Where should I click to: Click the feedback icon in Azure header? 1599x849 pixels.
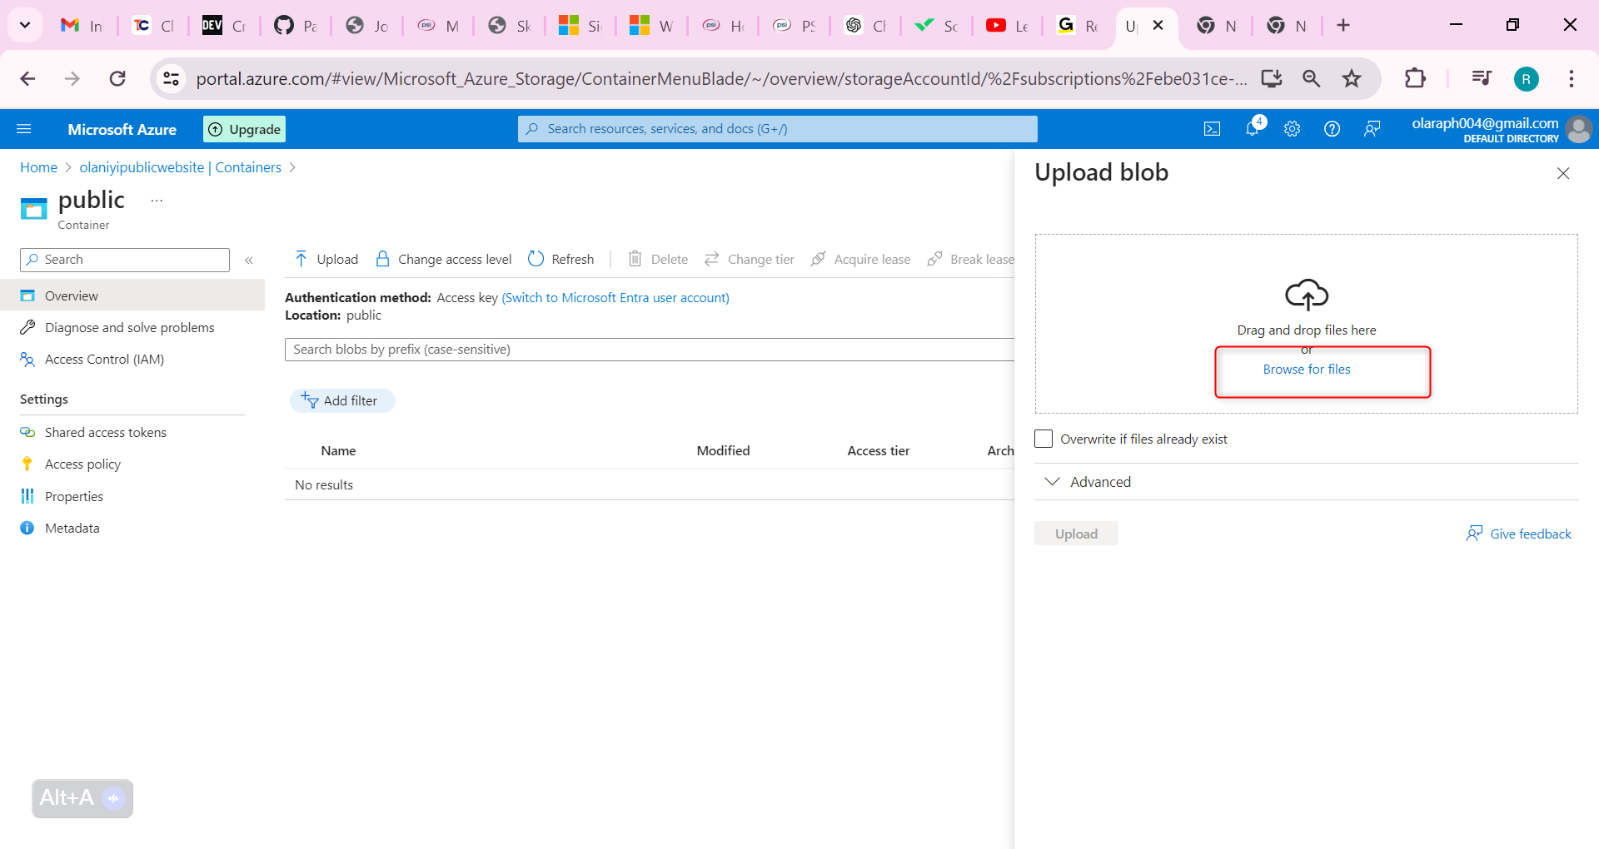(1372, 129)
